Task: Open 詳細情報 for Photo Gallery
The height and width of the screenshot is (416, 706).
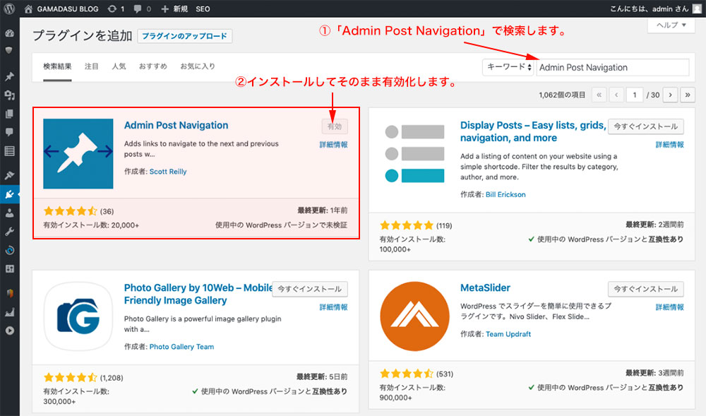Action: [x=334, y=307]
